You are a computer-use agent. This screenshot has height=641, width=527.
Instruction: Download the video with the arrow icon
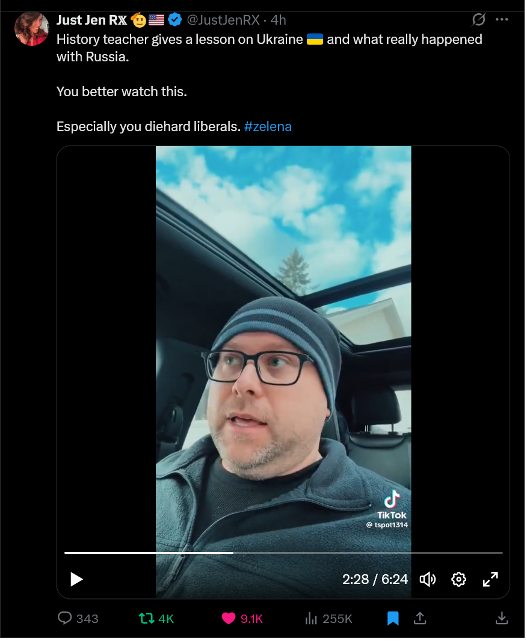(x=502, y=619)
